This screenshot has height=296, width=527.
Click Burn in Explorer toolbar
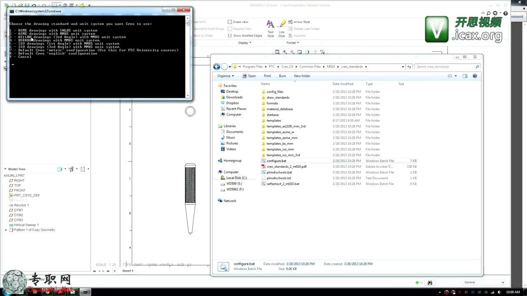(x=282, y=76)
